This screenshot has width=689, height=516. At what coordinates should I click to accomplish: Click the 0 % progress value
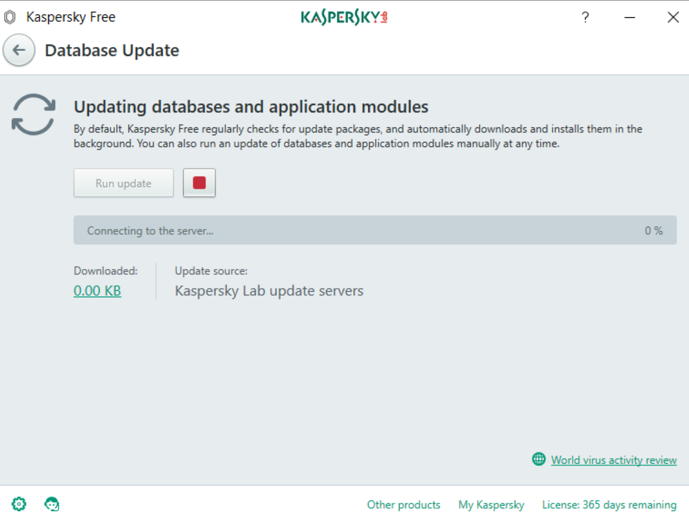(653, 230)
